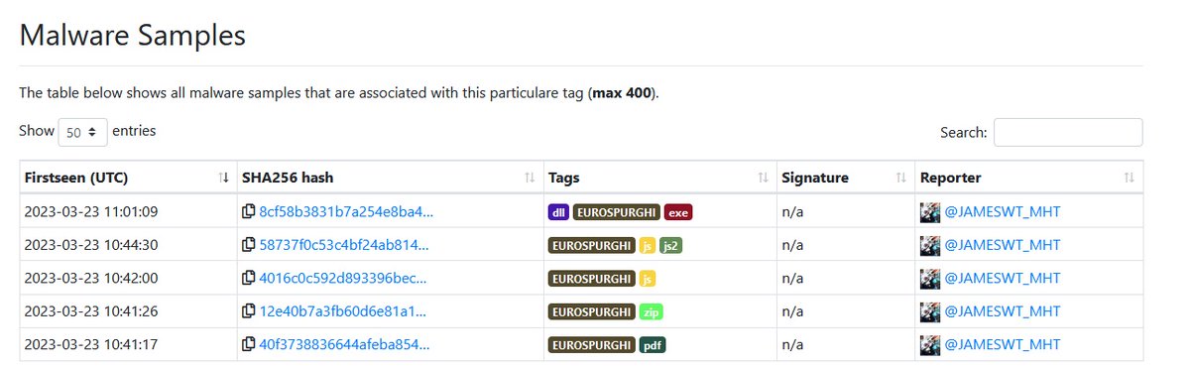Copy hash 12e40b7a3fb60d6e81a1 via its copy icon

(249, 311)
